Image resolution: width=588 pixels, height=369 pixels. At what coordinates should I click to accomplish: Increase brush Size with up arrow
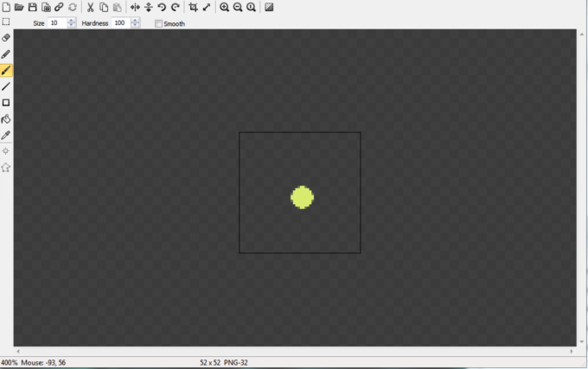click(71, 21)
